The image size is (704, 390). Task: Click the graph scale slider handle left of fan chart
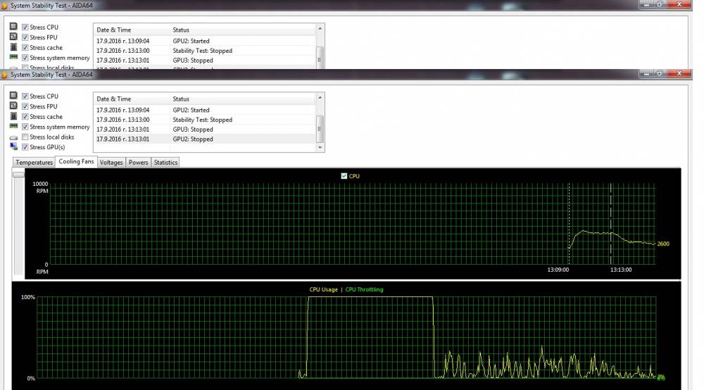click(18, 174)
